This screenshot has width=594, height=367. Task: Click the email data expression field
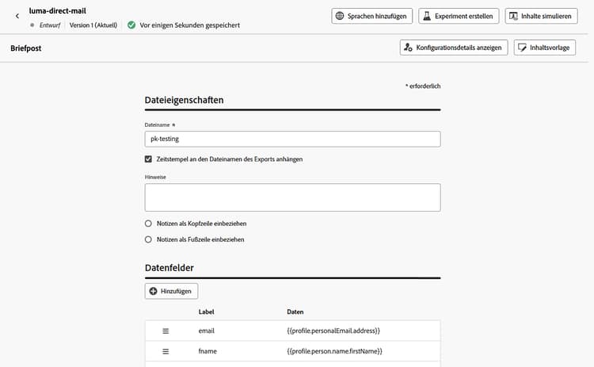(x=333, y=331)
